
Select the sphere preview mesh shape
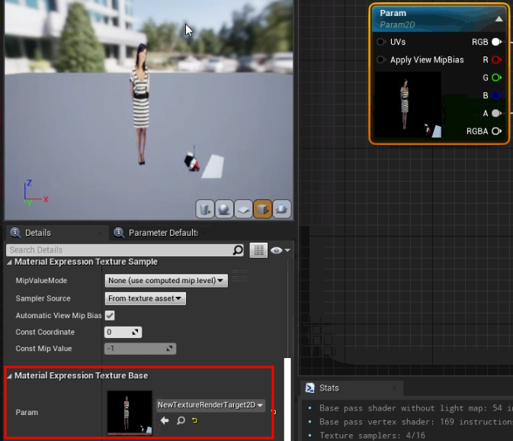click(224, 209)
